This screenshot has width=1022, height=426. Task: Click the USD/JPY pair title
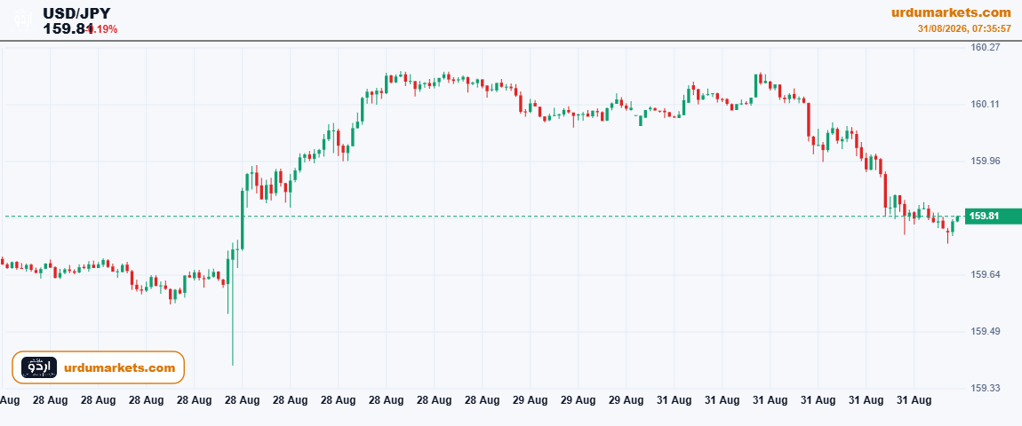76,13
